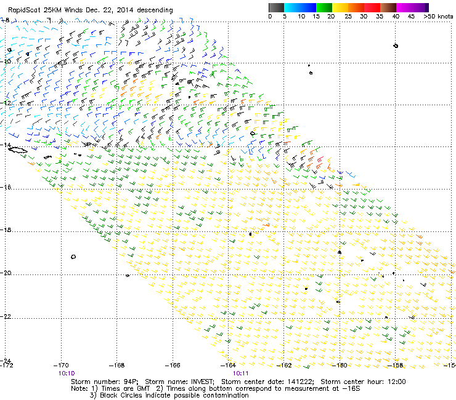Click the '-166' longitude axis label
456x400 pixels.
click(x=173, y=365)
